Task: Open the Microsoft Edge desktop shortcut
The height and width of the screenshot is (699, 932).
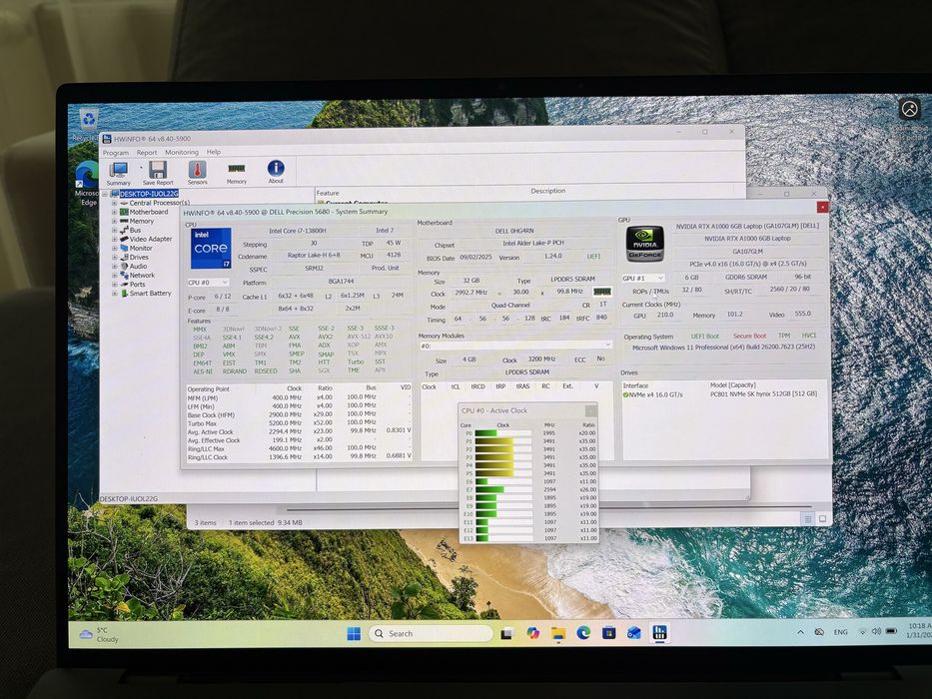Action: 87,183
